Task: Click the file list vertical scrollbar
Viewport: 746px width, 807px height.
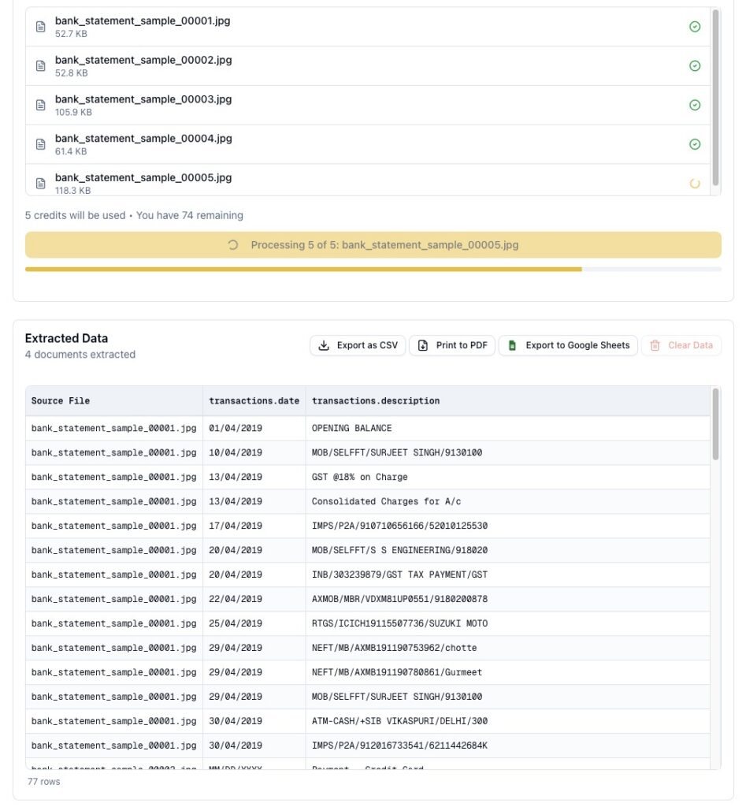Action: click(715, 98)
